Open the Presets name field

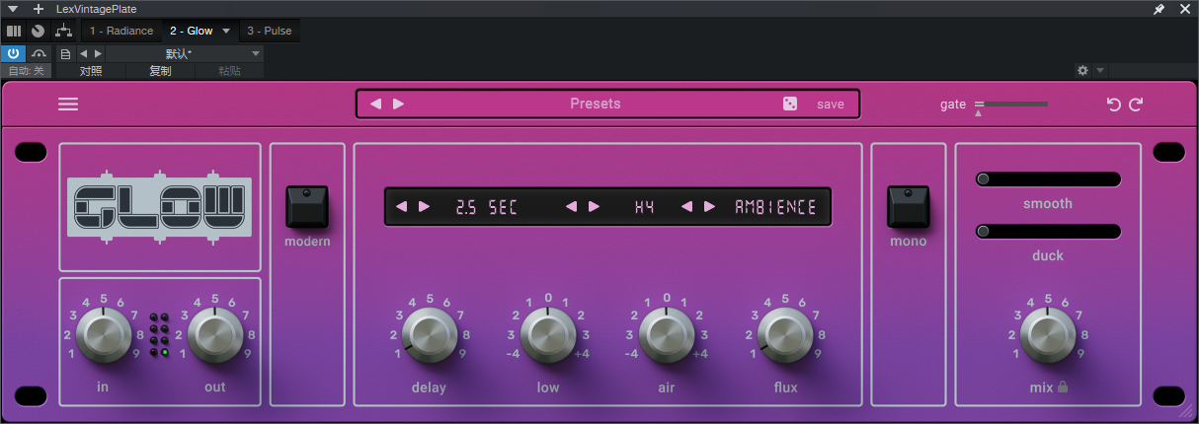595,104
